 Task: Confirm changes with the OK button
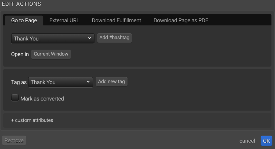pyautogui.click(x=266, y=141)
